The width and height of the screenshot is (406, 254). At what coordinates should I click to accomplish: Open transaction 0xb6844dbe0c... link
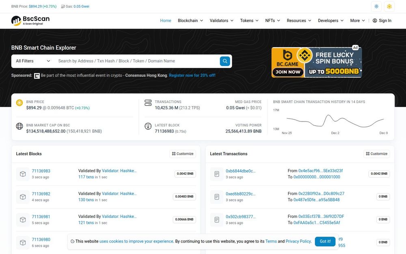(240, 171)
